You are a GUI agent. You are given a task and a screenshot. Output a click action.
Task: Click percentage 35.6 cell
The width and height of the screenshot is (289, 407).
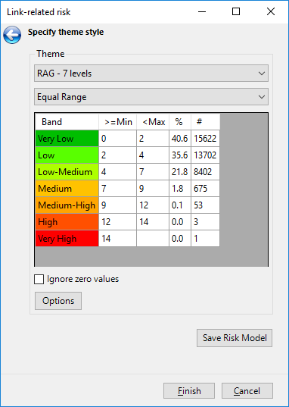coord(180,155)
